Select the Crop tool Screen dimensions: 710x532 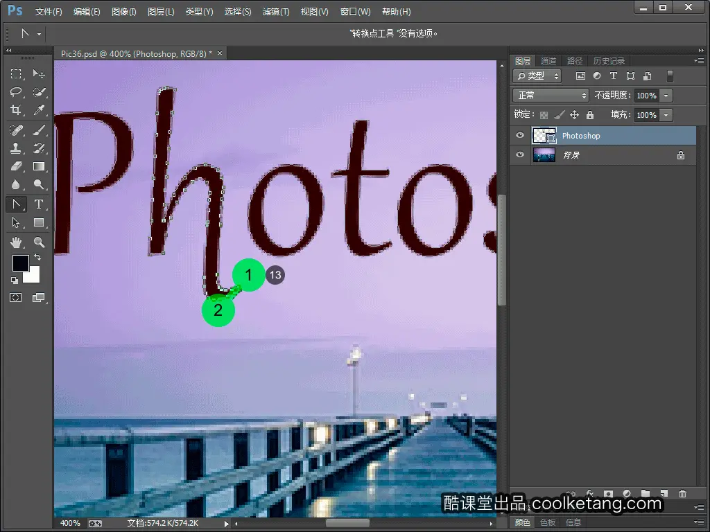[x=17, y=110]
